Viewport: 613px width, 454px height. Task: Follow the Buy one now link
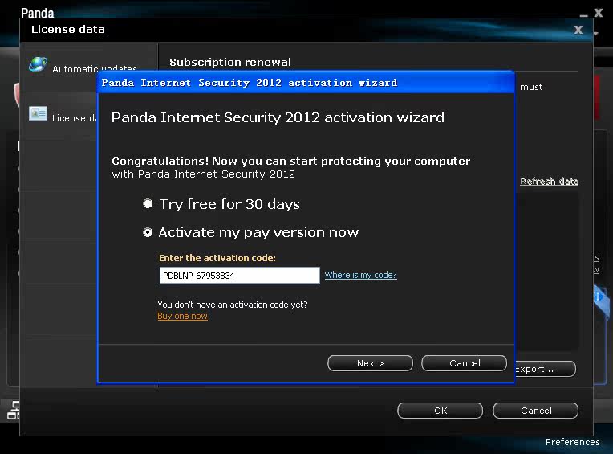(183, 317)
